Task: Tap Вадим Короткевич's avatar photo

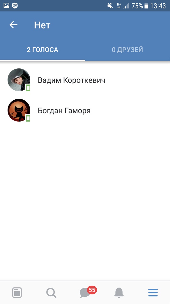Action: point(19,80)
